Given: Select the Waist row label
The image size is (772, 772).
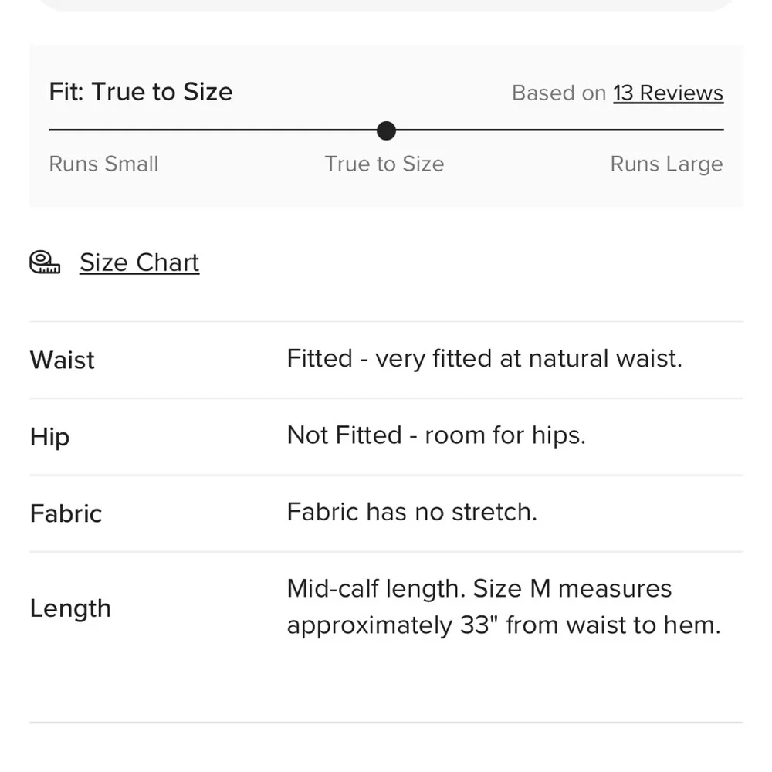Looking at the screenshot, I should click(x=62, y=360).
